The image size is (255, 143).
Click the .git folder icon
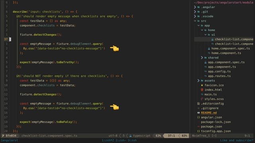[198, 12]
